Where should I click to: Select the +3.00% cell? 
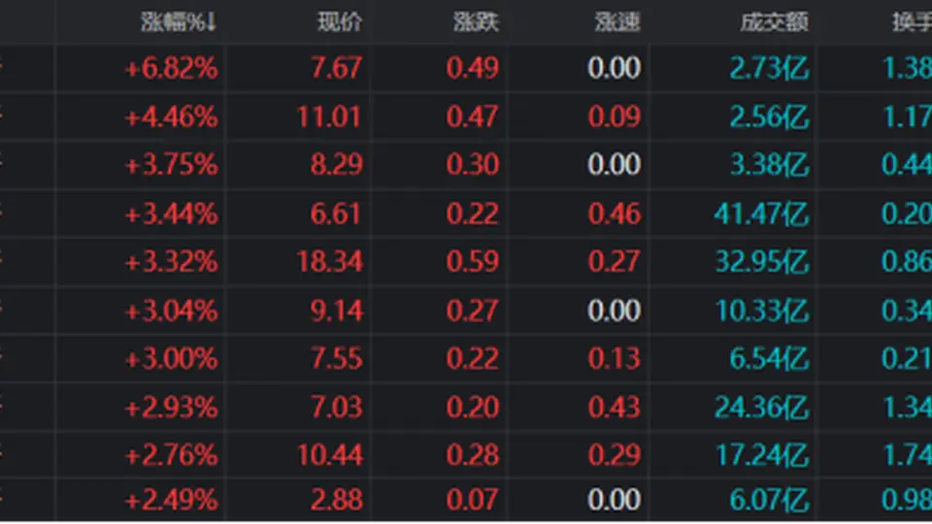point(171,359)
